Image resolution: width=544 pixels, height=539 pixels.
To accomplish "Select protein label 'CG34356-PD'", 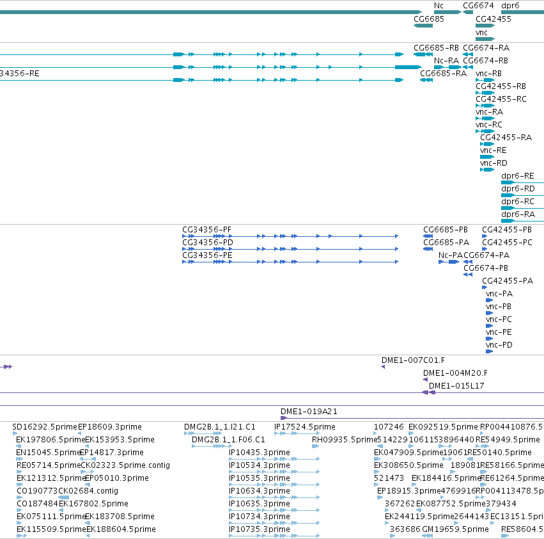I will [208, 243].
